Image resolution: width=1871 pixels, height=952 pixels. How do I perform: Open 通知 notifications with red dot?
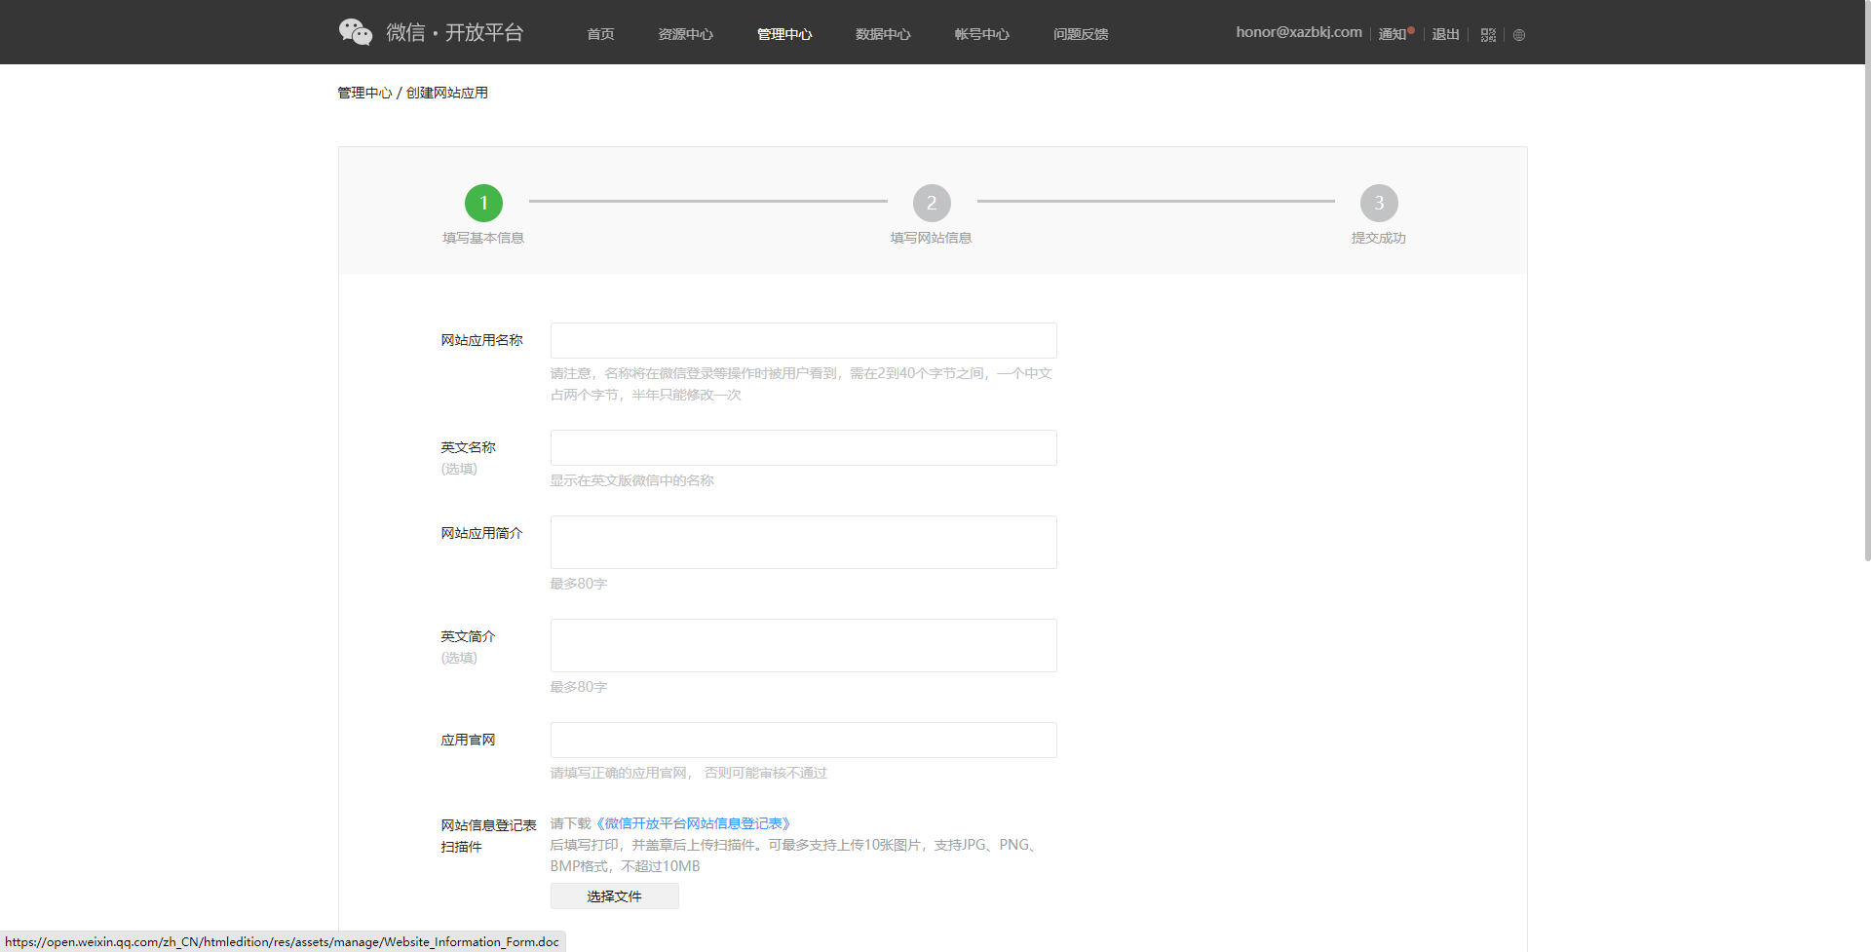(x=1394, y=34)
